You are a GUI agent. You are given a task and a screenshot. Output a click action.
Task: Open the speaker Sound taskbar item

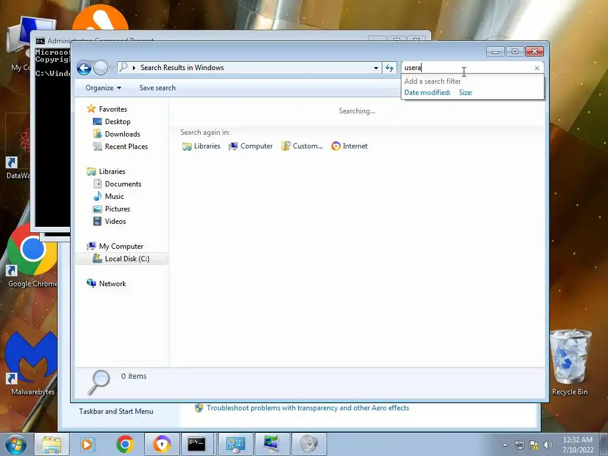click(309, 444)
